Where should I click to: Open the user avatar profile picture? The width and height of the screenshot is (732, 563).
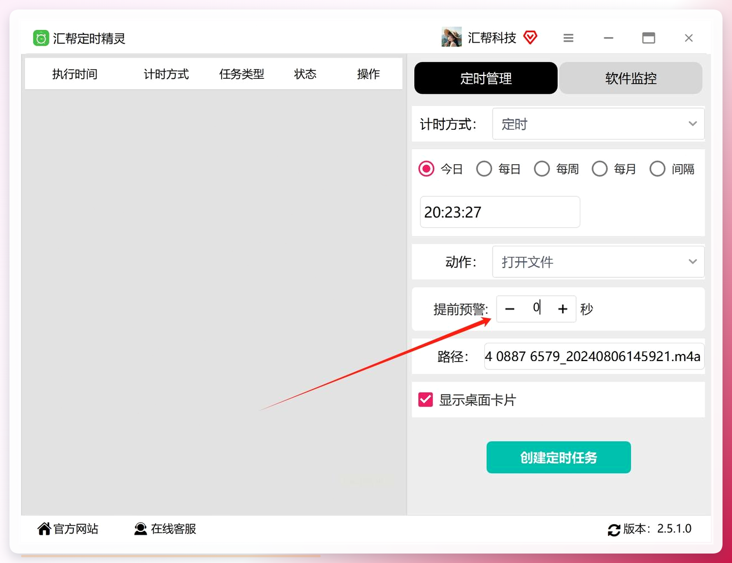(x=452, y=37)
